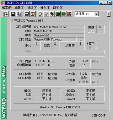Open the 說明(H) help menu
This screenshot has width=113, height=120.
click(x=58, y=8)
